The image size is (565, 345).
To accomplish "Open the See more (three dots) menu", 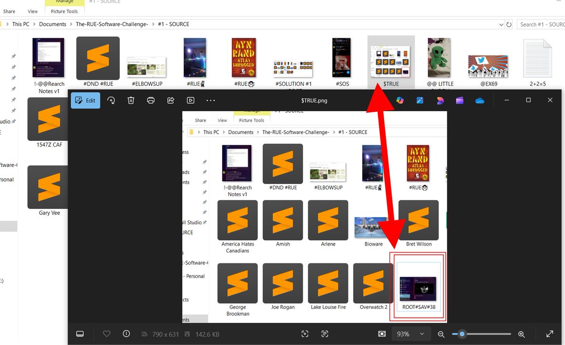I will (210, 100).
